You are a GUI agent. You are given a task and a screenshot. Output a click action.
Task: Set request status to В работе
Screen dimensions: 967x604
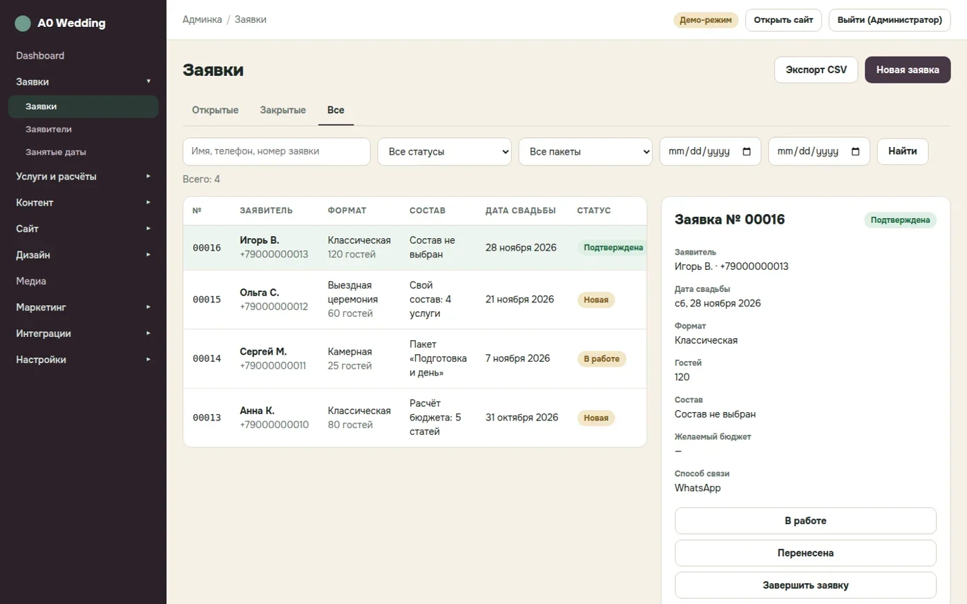(x=805, y=521)
